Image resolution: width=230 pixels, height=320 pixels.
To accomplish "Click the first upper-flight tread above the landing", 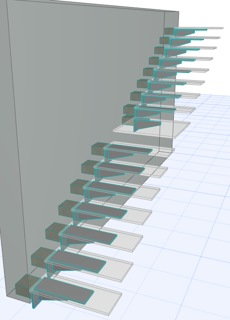I will coord(156,108).
